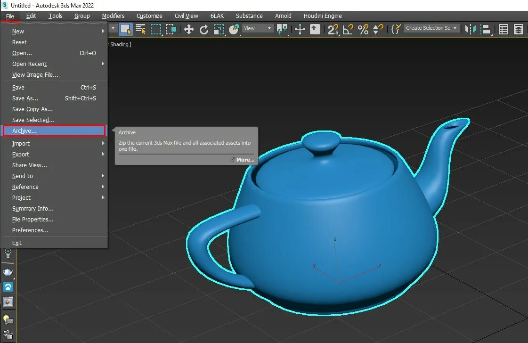Click the render setup teapot icon
Viewport: 528px width, 343px height.
[8, 272]
